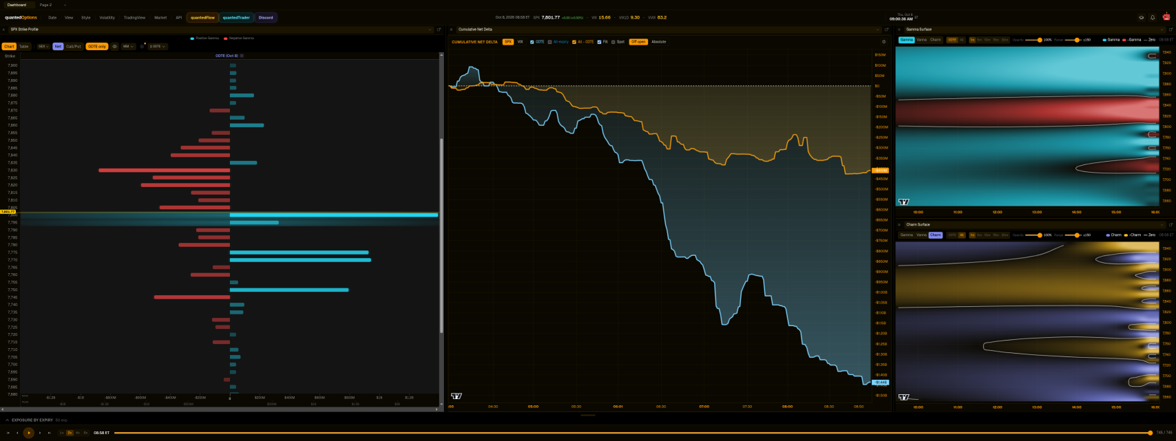Step forward one frame in replay

click(40, 433)
